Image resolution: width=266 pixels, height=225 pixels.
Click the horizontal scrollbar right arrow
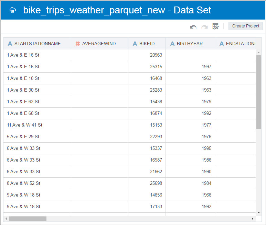(253, 218)
